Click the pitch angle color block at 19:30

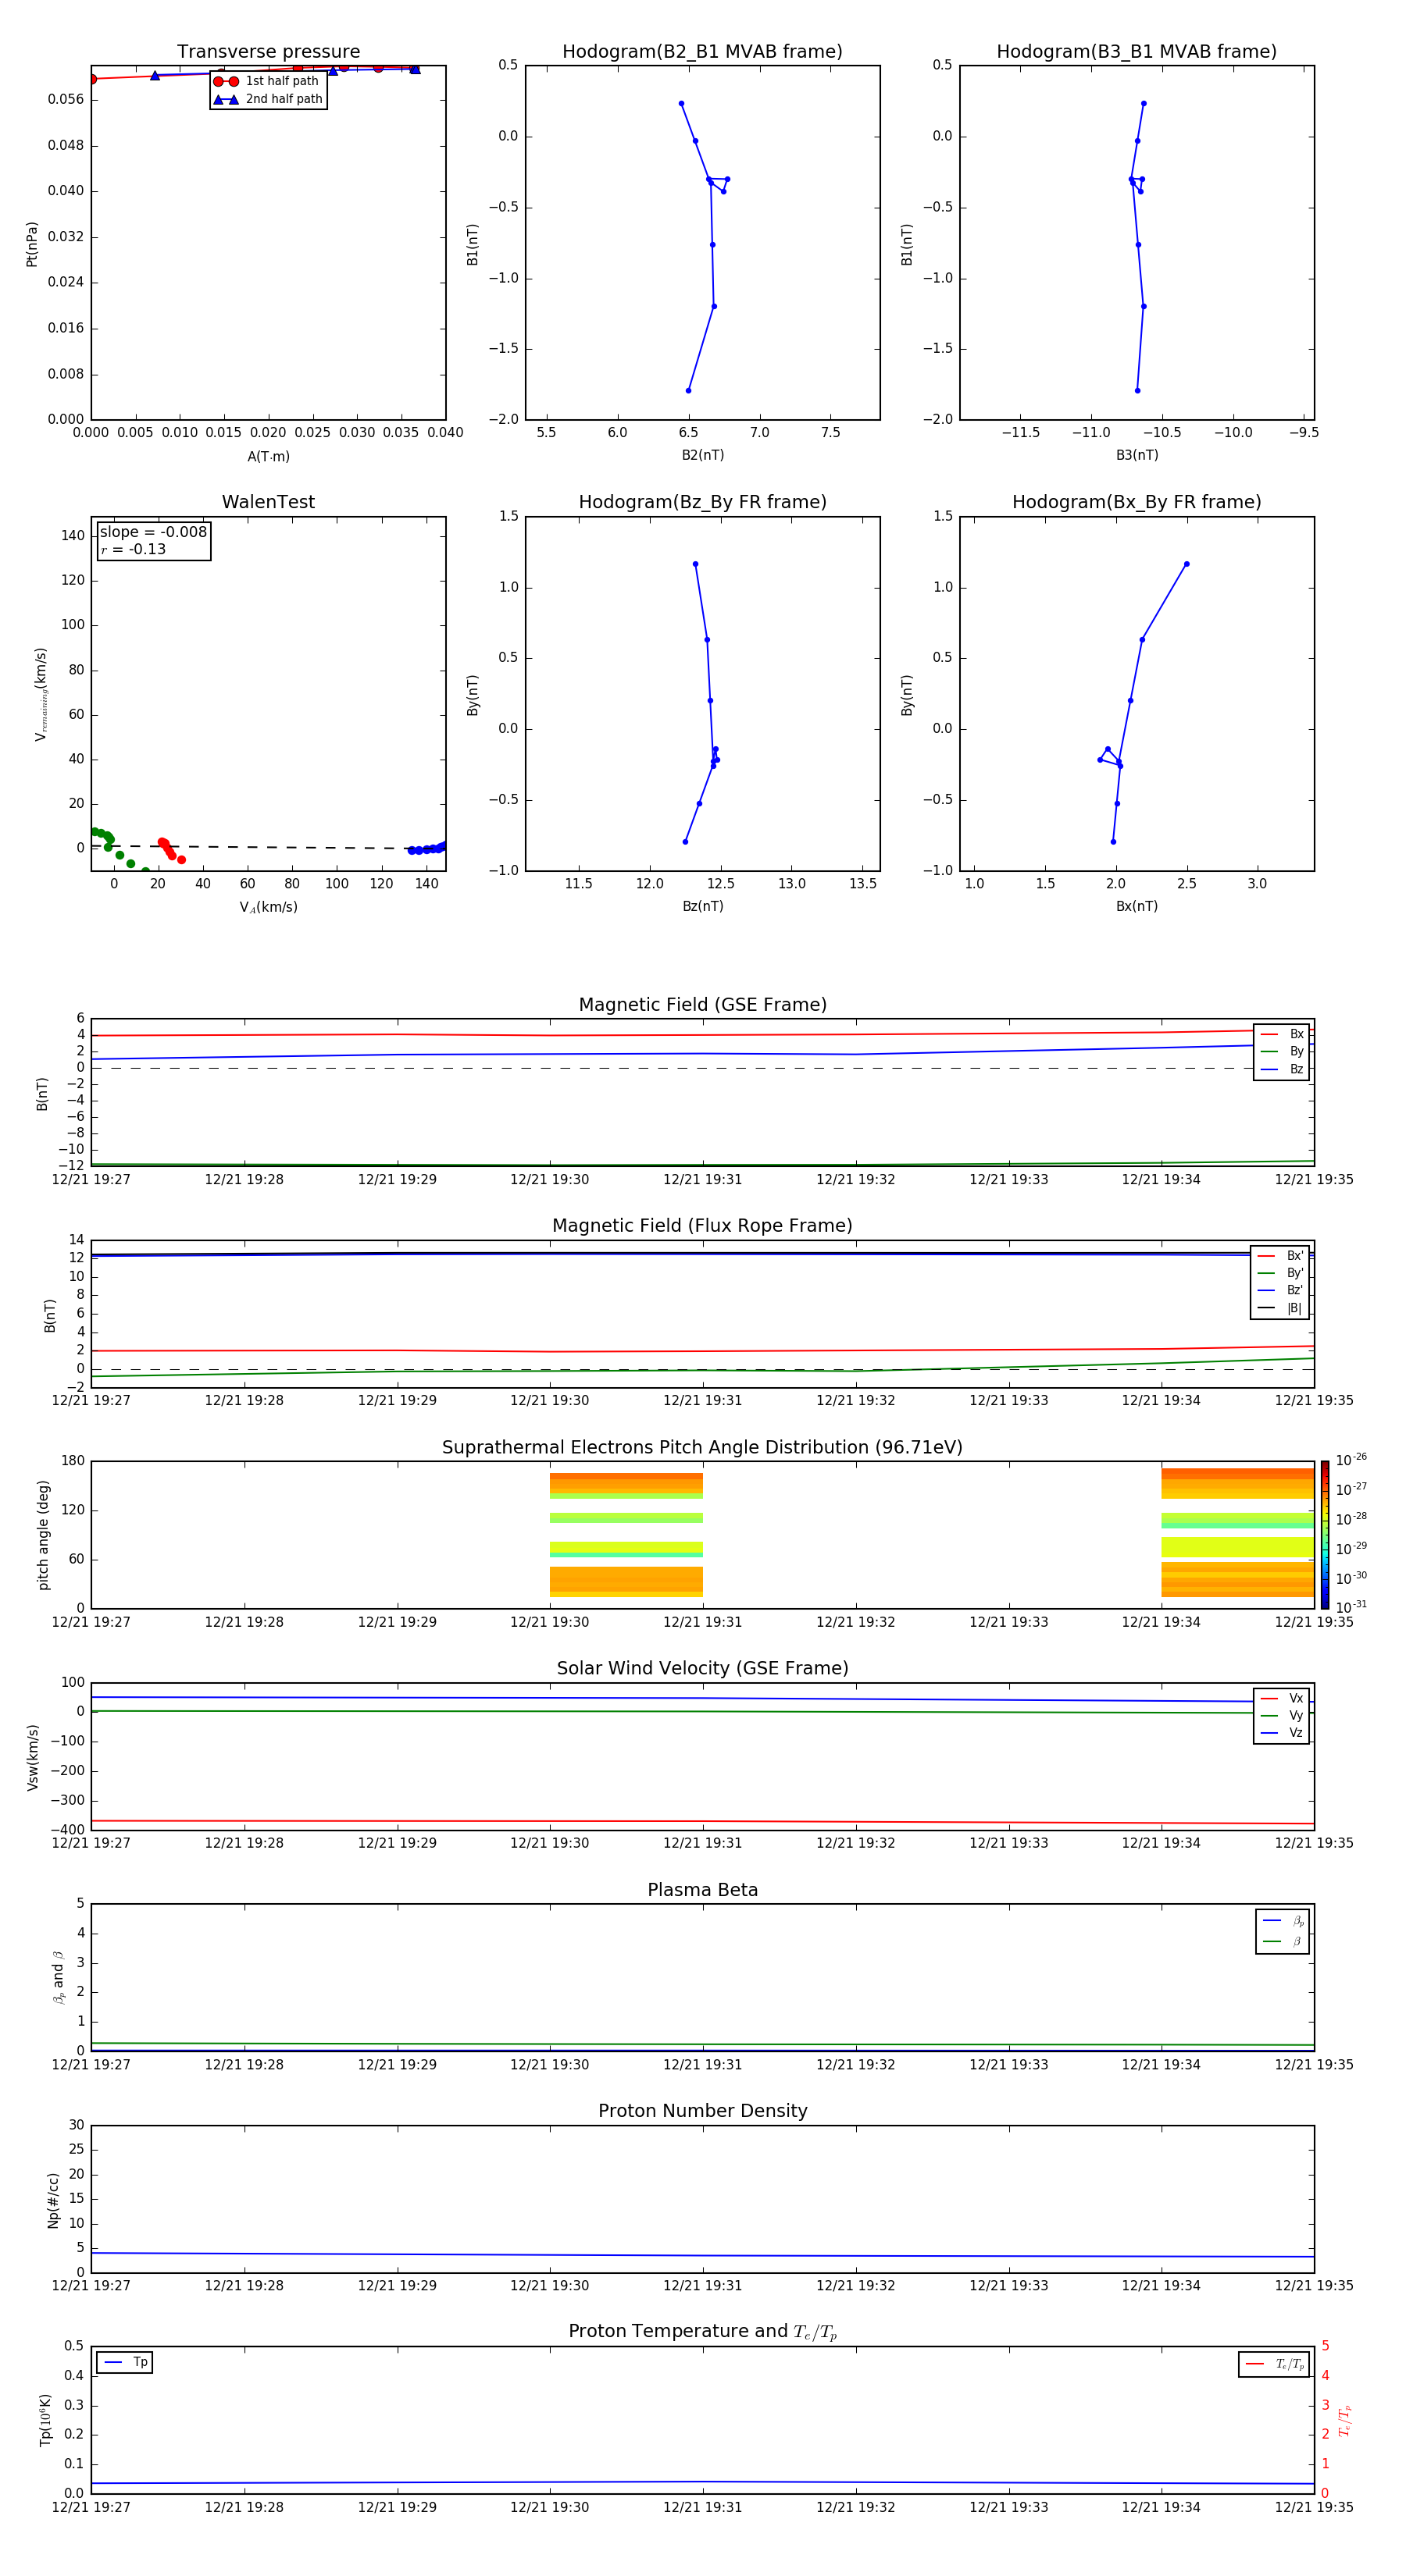pyautogui.click(x=626, y=1534)
